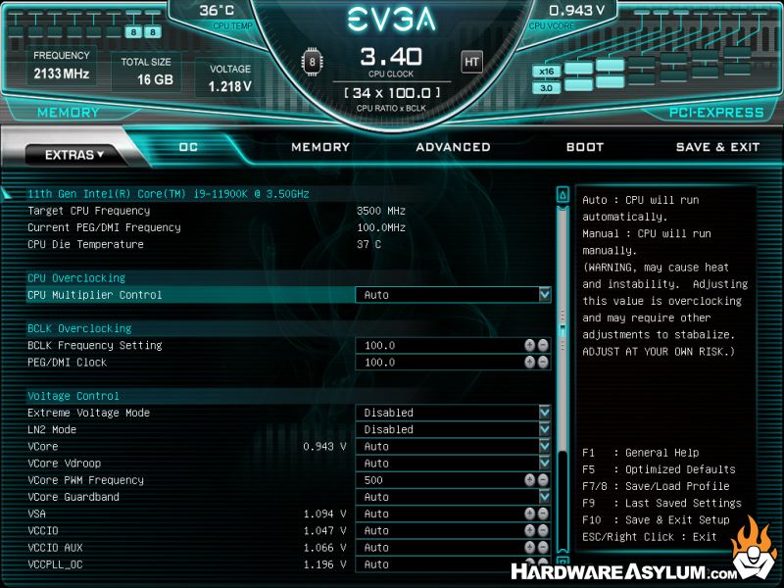Decrease VSA voltage with minus icon
Image resolution: width=784 pixels, height=588 pixels.
tap(543, 514)
